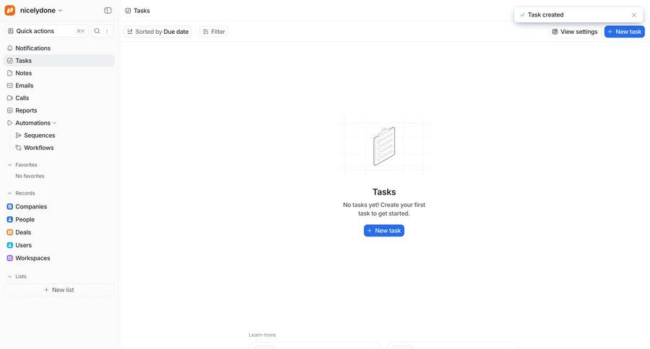Click the Filter sliders icon
The image size is (650, 349).
pyautogui.click(x=206, y=32)
